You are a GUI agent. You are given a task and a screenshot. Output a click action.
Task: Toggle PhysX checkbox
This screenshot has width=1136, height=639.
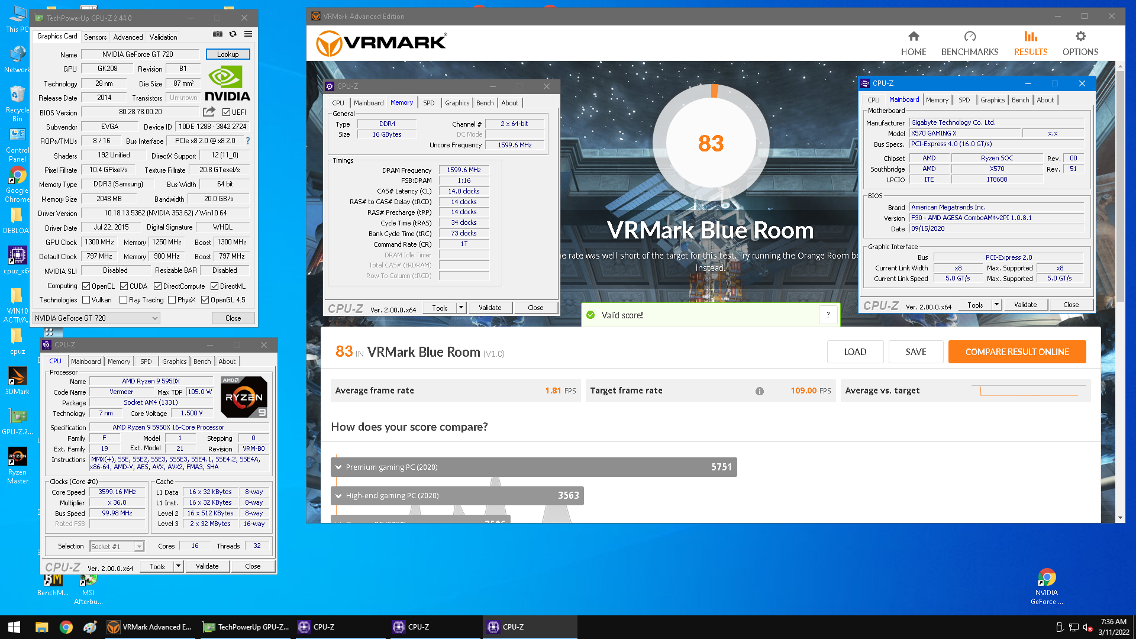pyautogui.click(x=172, y=300)
